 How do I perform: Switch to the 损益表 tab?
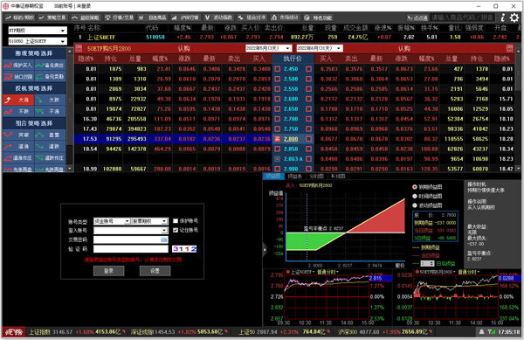pos(295,177)
